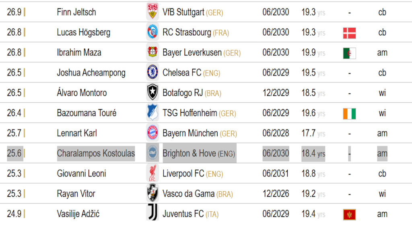
Task: Click the VfB Stuttgart club crest
Action: pyautogui.click(x=152, y=12)
